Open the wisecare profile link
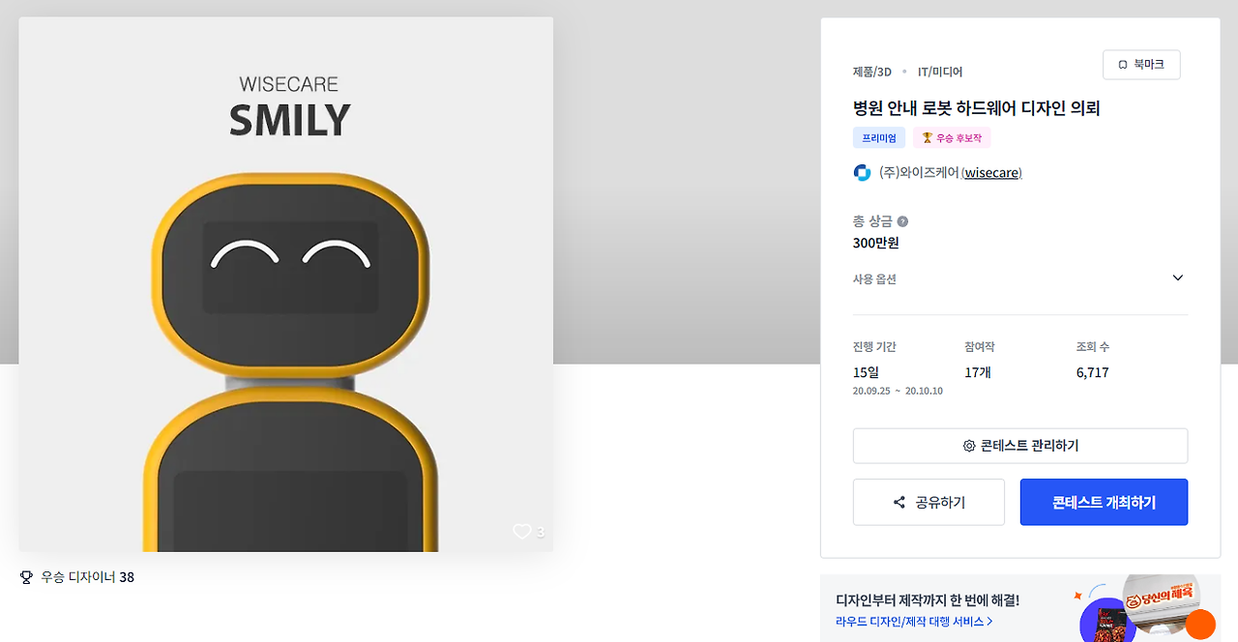Screen dimensions: 1238x642 point(992,173)
